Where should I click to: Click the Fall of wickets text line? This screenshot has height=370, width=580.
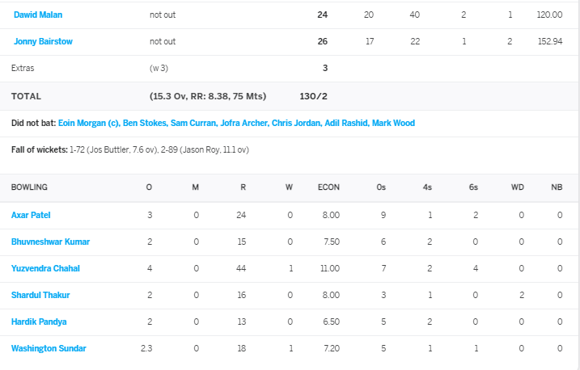point(130,149)
